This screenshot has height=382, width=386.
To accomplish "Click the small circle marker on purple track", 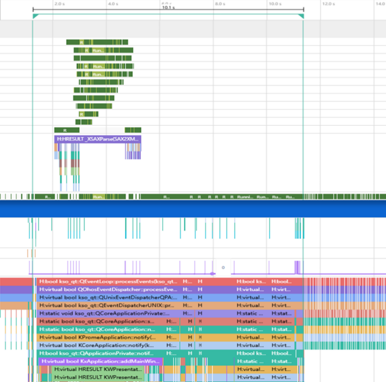I will click(223, 268).
